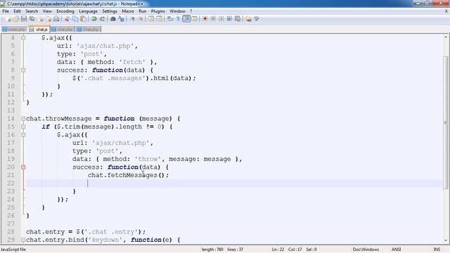Click 'Dos\Windows' in the status bar
450x253 pixels.
point(366,249)
